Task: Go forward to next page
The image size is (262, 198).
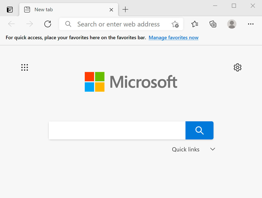Action: point(29,24)
